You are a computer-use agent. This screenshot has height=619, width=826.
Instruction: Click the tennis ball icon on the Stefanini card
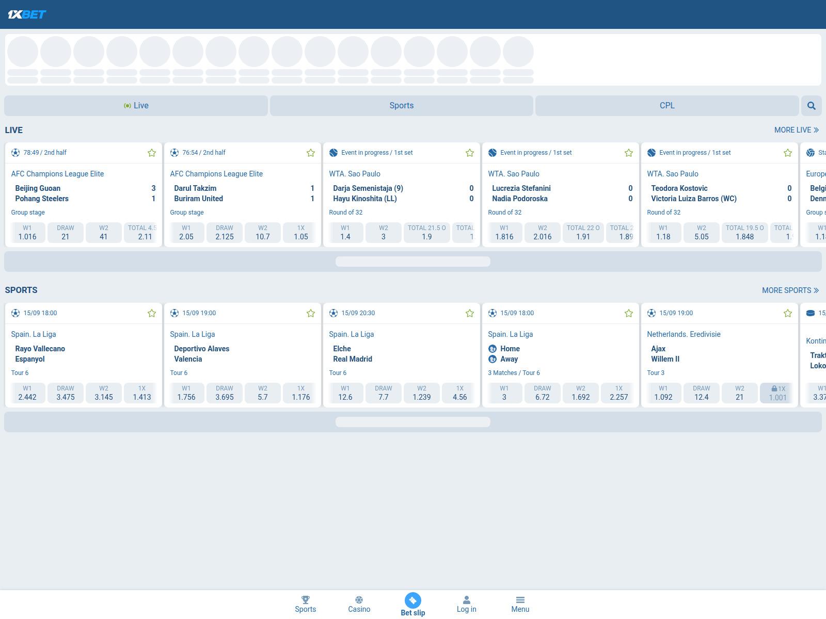493,153
